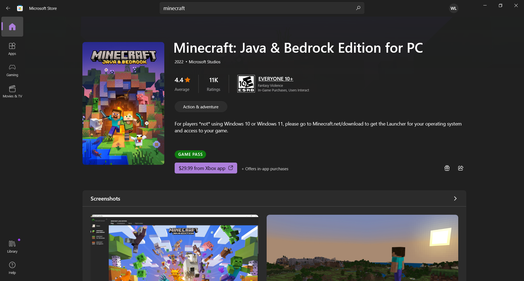Click the Offers in-app purchases text

(265, 169)
